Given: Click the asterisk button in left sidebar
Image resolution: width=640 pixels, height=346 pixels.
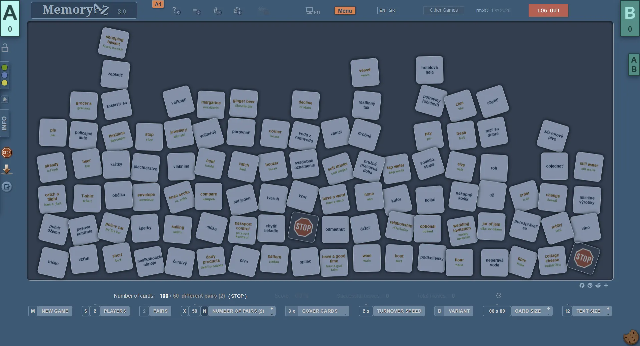Looking at the screenshot, I should coord(5,99).
